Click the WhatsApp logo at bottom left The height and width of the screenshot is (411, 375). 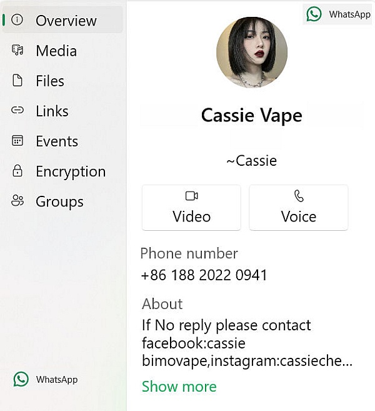point(21,379)
